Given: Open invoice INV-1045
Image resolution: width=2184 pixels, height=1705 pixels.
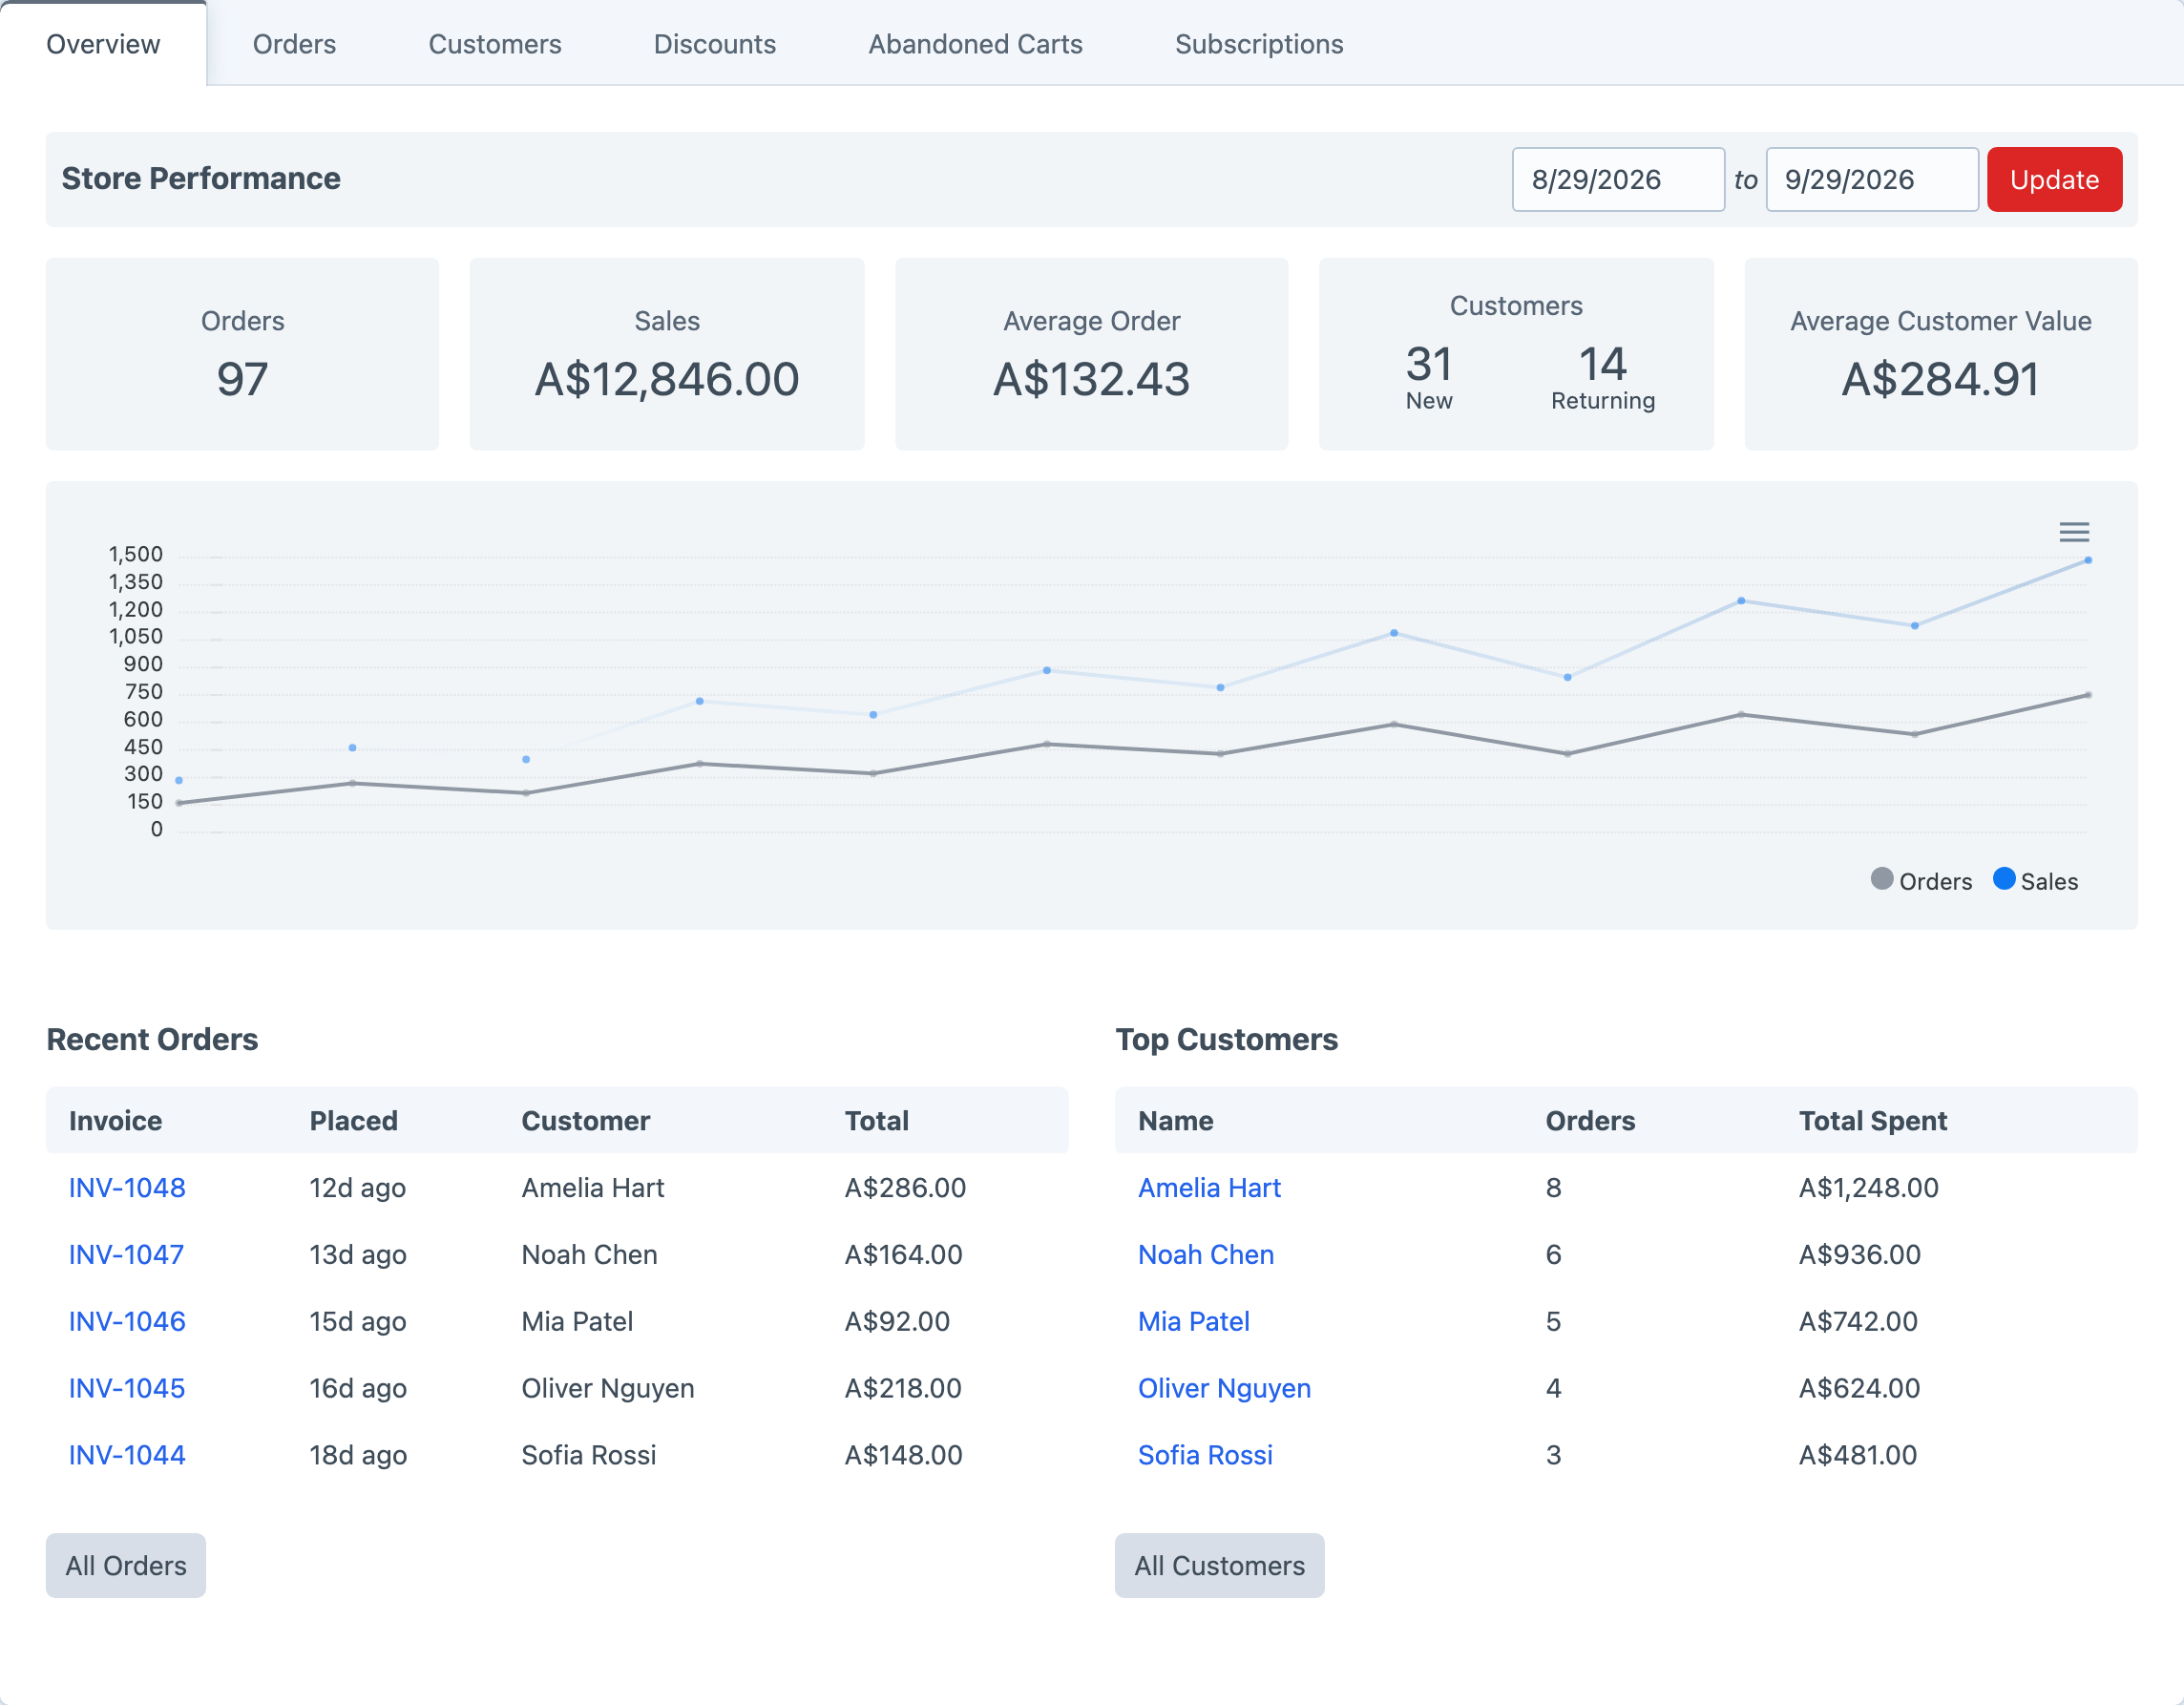Looking at the screenshot, I should [127, 1388].
